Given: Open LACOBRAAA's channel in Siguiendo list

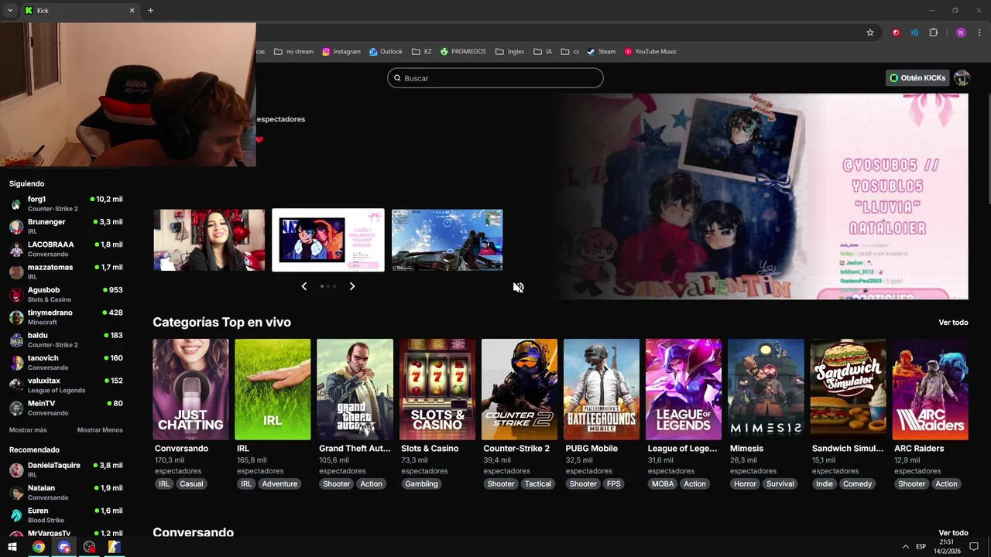Looking at the screenshot, I should [66, 249].
